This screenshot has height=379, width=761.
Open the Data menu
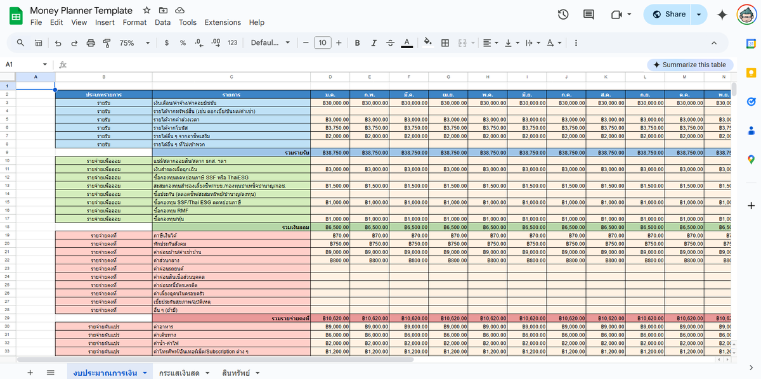162,22
